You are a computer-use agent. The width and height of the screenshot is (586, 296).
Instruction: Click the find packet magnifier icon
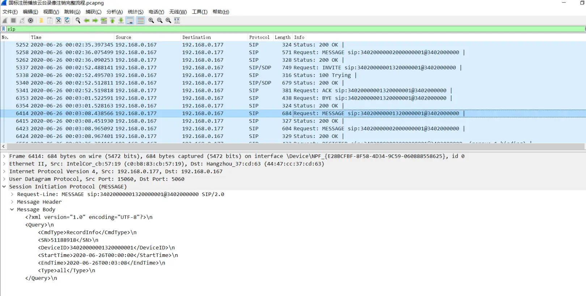pos(78,21)
